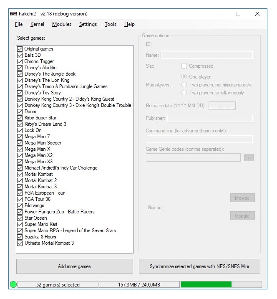
Task: Select Michael Andretti's Indy Car Challenge
Action: click(61, 168)
